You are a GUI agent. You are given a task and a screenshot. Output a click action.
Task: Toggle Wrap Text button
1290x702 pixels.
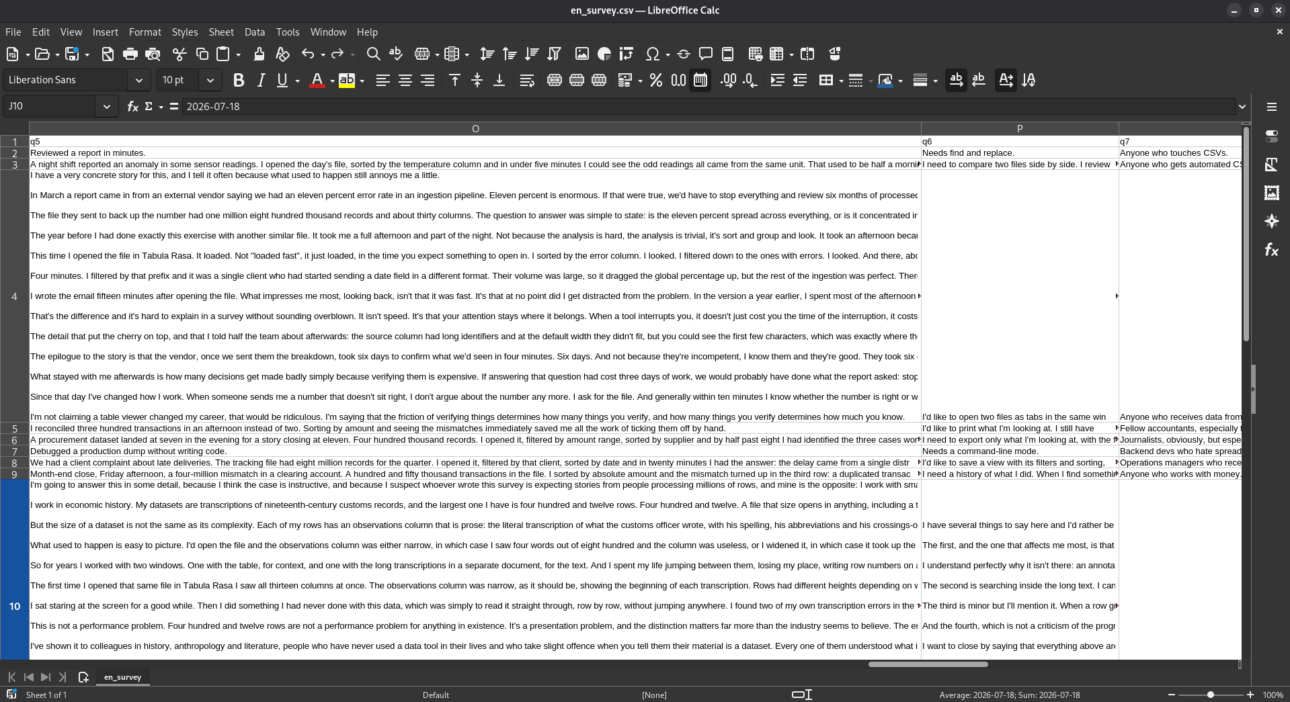point(527,80)
